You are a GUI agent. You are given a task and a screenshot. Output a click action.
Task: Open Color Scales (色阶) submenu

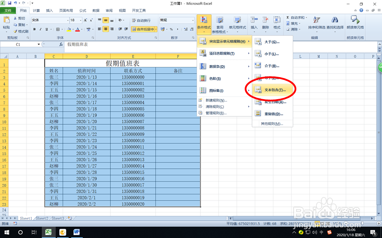pyautogui.click(x=224, y=78)
